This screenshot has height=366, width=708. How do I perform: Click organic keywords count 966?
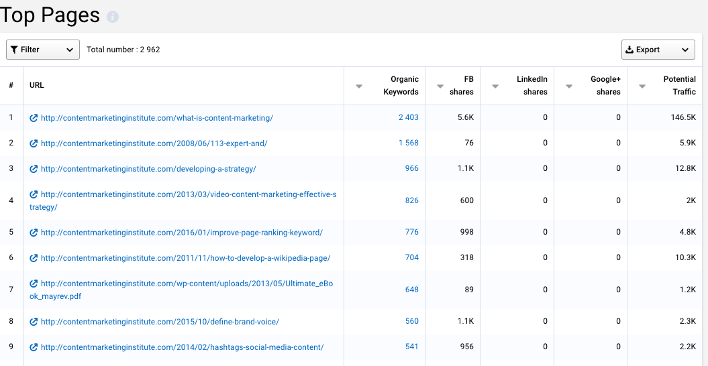coord(412,168)
